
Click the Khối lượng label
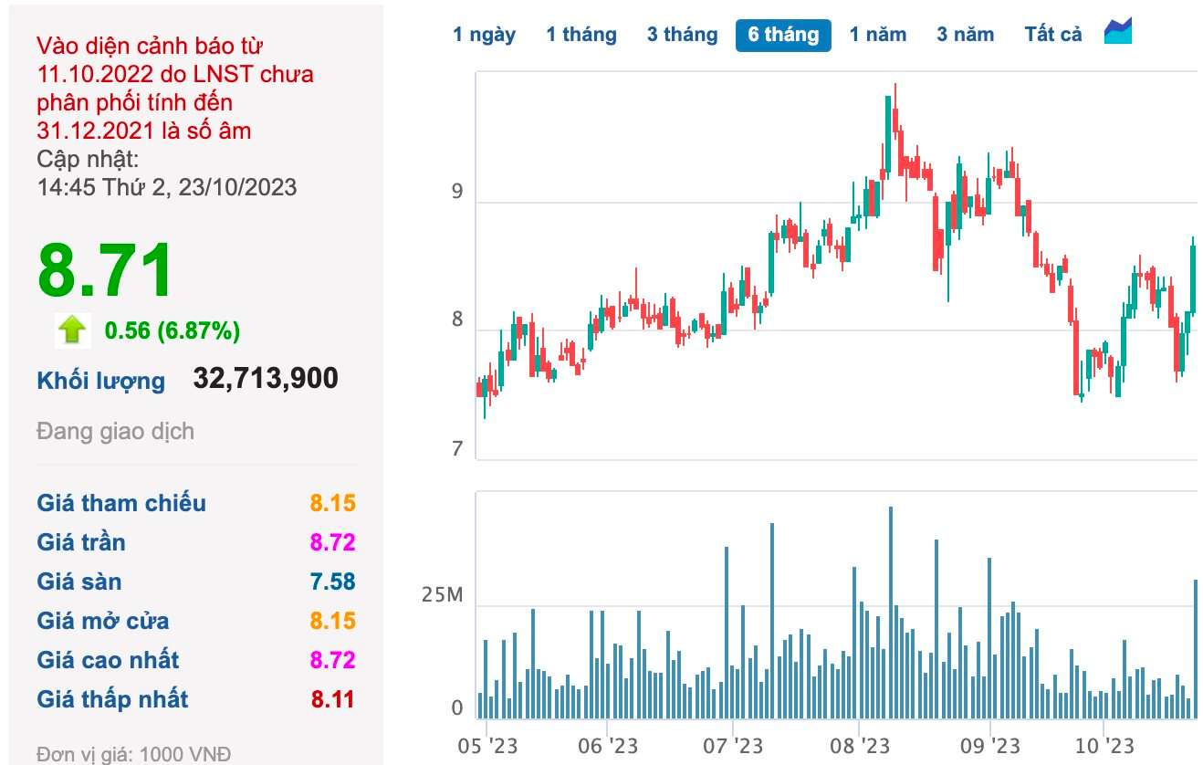[x=101, y=381]
